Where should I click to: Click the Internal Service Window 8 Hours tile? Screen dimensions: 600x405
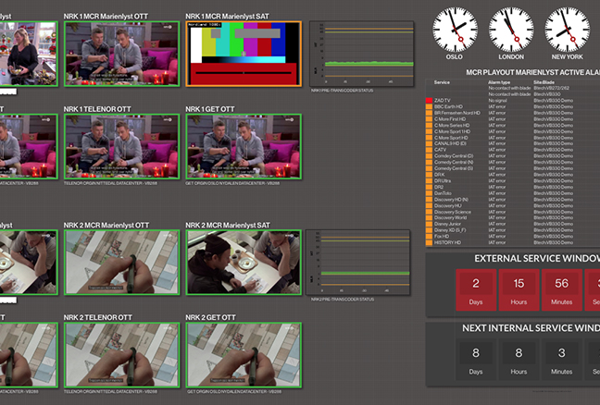click(x=519, y=360)
